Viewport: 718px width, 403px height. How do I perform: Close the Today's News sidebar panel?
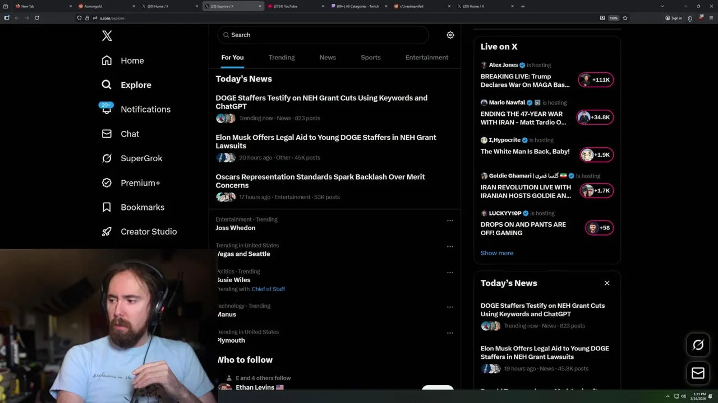(607, 283)
